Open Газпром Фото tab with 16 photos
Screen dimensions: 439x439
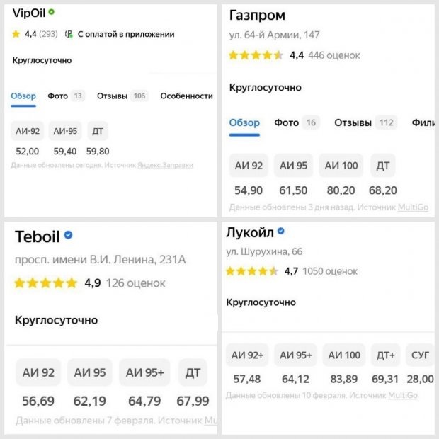tap(297, 122)
